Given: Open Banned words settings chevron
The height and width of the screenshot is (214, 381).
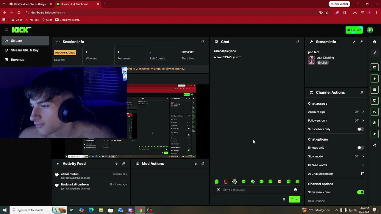Looking at the screenshot, I should tap(363, 165).
